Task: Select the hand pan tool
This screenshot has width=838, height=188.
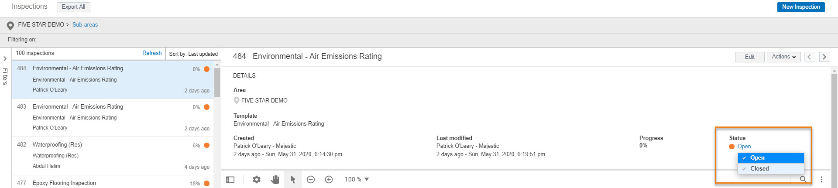Action: (x=275, y=179)
